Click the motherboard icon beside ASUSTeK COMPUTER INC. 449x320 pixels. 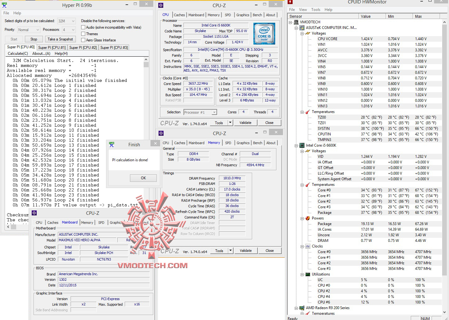click(302, 28)
